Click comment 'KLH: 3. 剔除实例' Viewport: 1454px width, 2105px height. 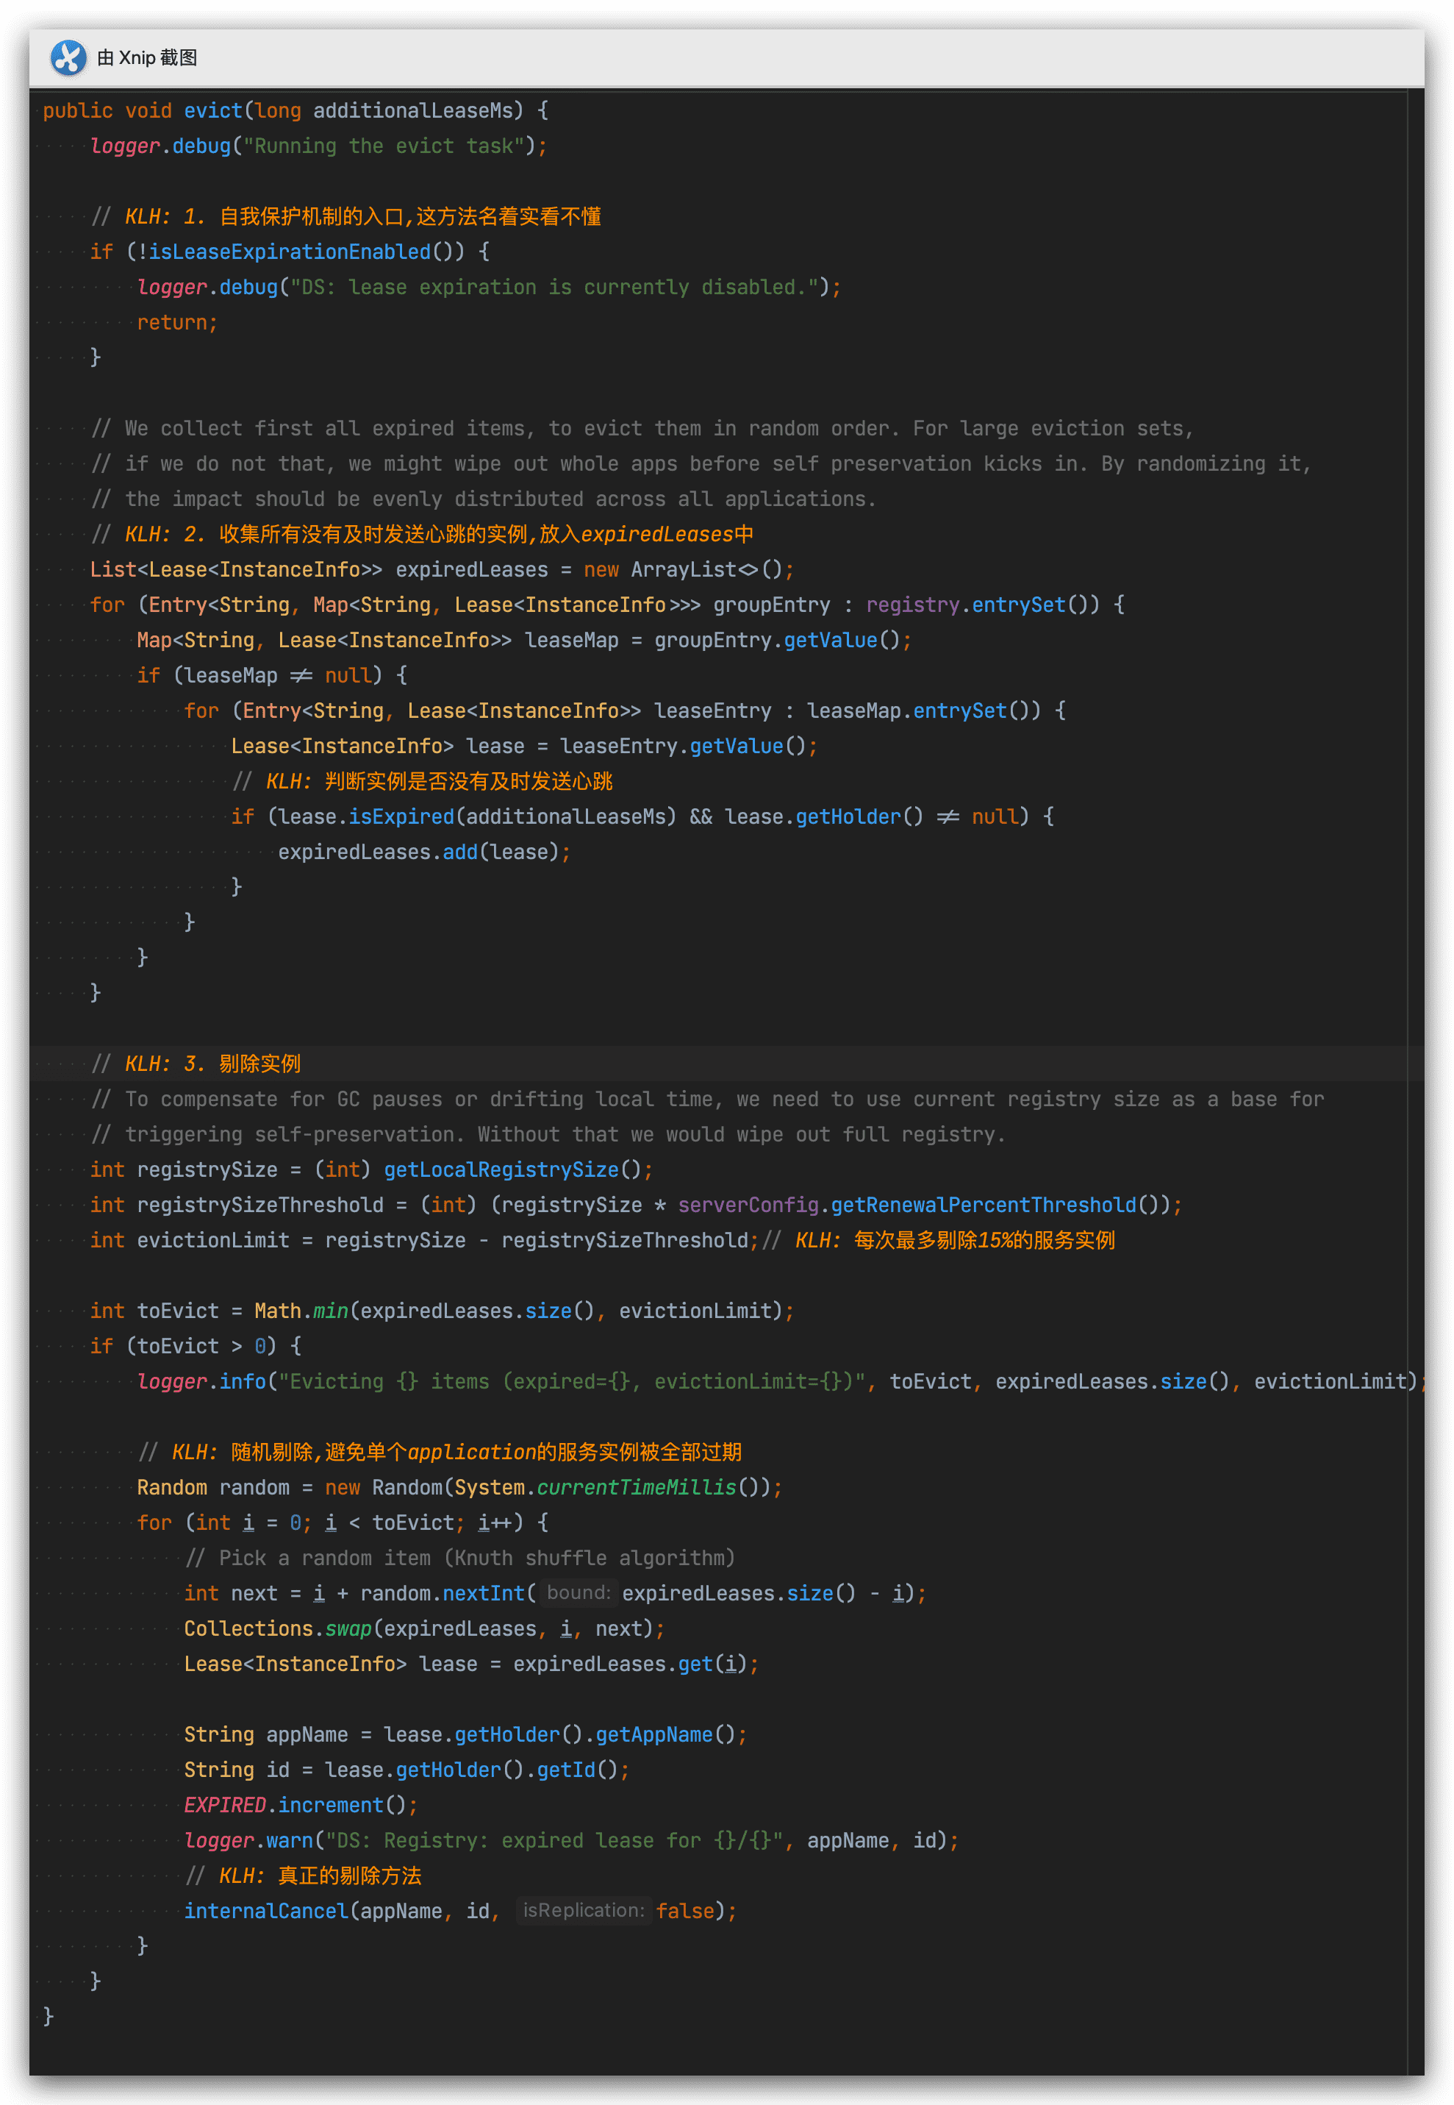[196, 1064]
